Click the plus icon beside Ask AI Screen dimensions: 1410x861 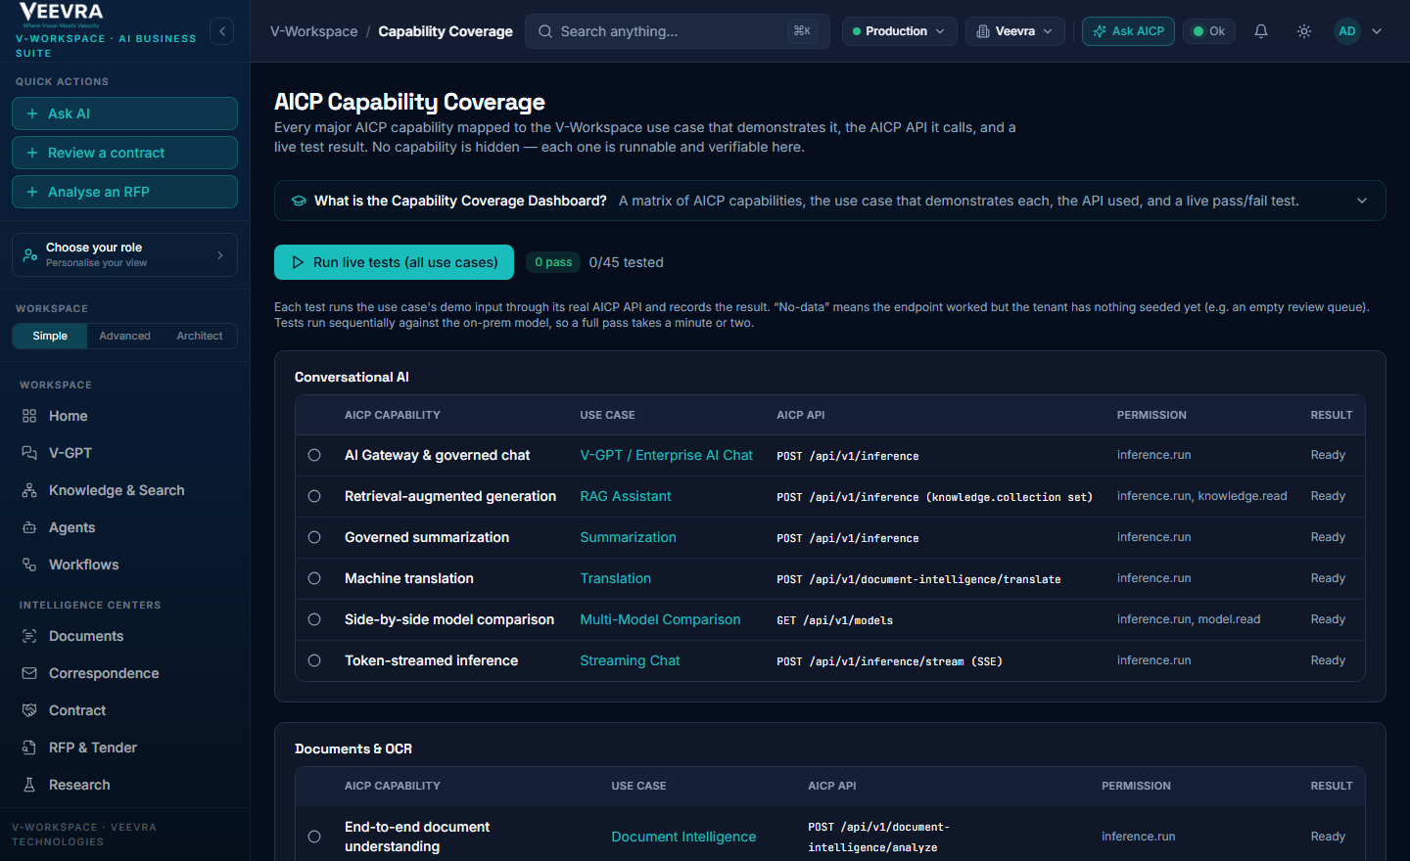click(x=32, y=113)
